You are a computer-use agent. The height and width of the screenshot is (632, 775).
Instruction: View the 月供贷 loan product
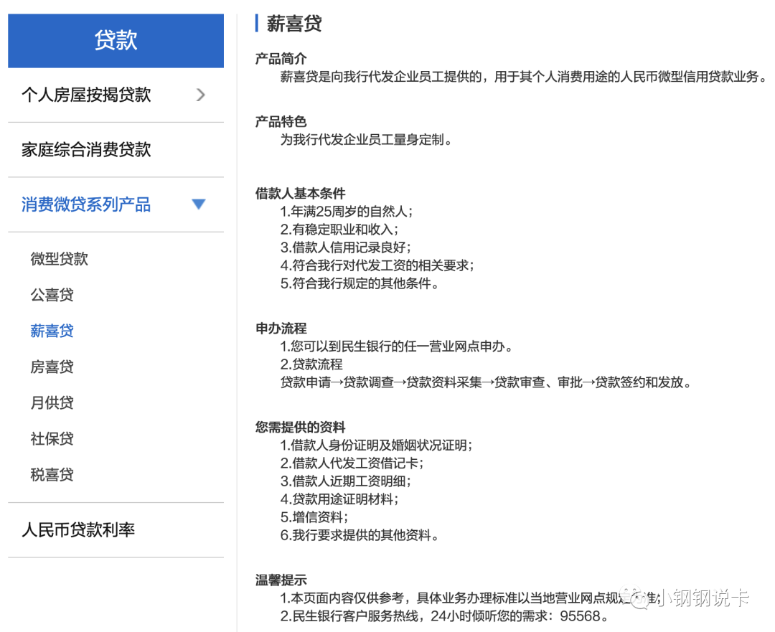coord(52,402)
